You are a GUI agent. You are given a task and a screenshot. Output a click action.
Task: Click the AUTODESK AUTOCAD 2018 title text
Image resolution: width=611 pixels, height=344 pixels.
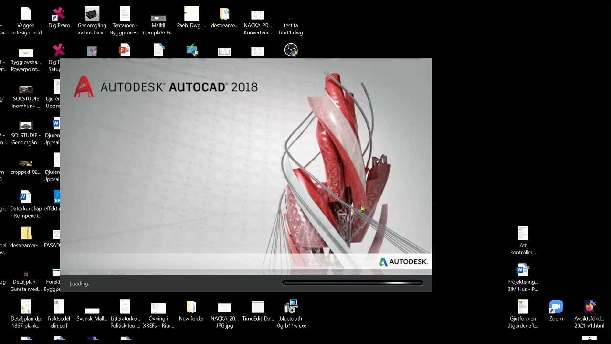pyautogui.click(x=179, y=87)
